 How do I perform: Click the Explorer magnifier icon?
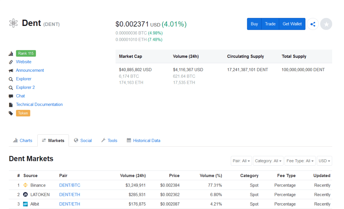(11, 79)
